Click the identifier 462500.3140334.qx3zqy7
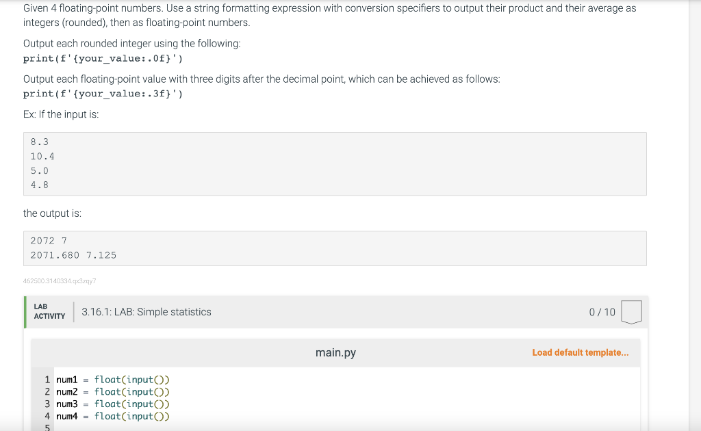701x431 pixels. [x=60, y=281]
